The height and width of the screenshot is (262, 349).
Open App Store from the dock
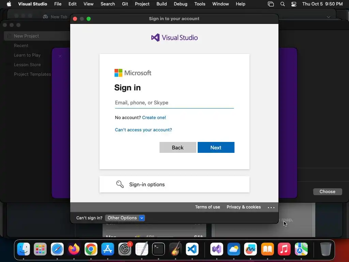(x=108, y=249)
